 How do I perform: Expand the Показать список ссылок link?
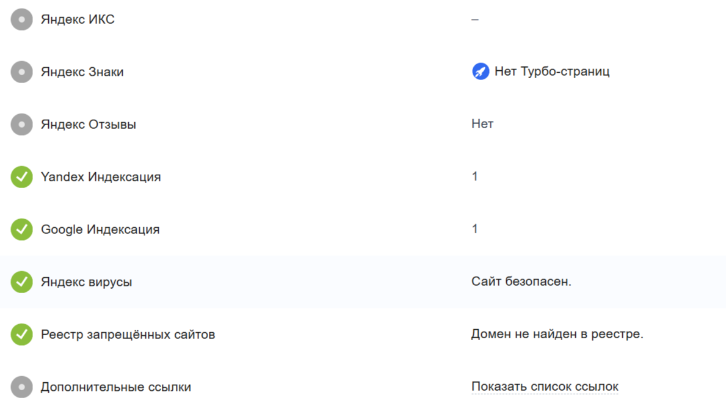tap(545, 387)
